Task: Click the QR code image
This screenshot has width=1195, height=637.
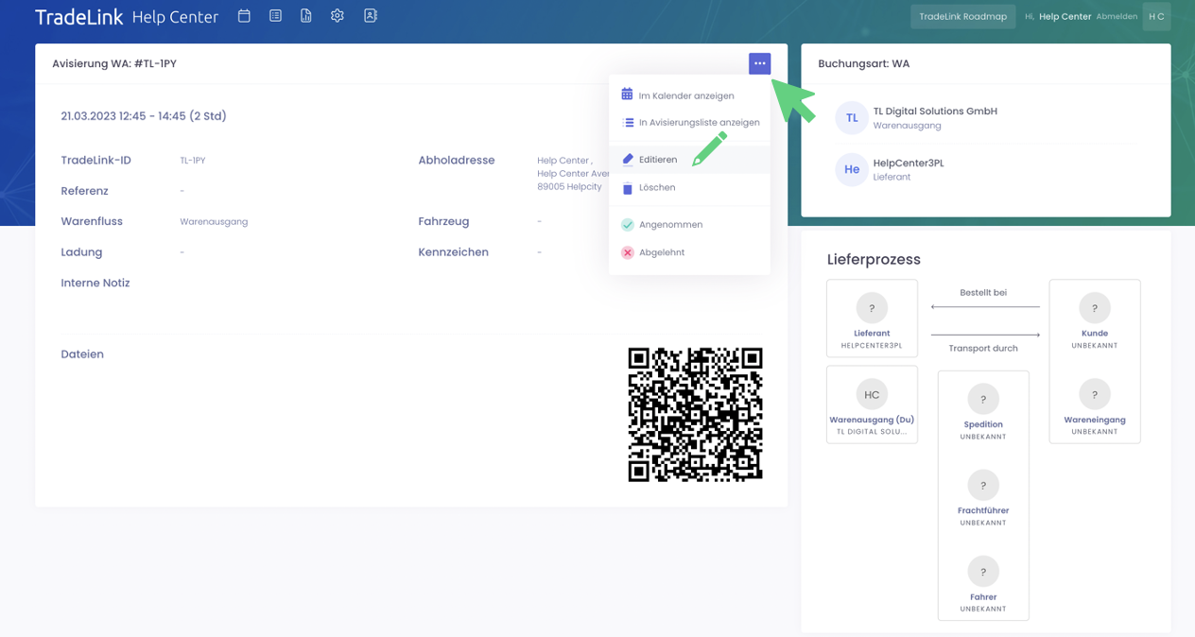Action: 695,415
